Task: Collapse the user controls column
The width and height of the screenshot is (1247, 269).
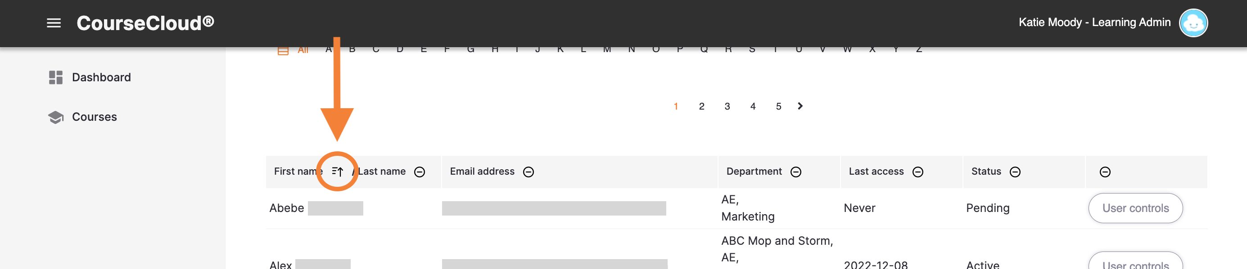Action: click(1105, 172)
